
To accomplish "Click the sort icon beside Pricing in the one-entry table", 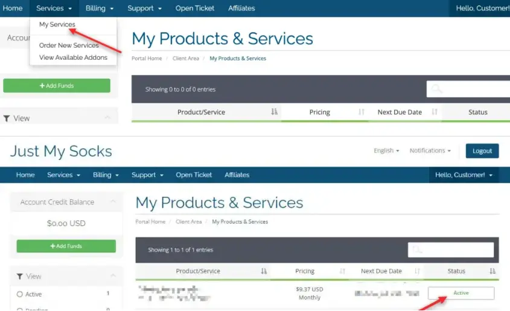I will 342,271.
